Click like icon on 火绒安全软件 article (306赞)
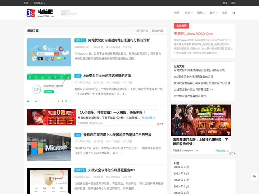The width and height of the screenshot is (259, 194). (x=95, y=177)
